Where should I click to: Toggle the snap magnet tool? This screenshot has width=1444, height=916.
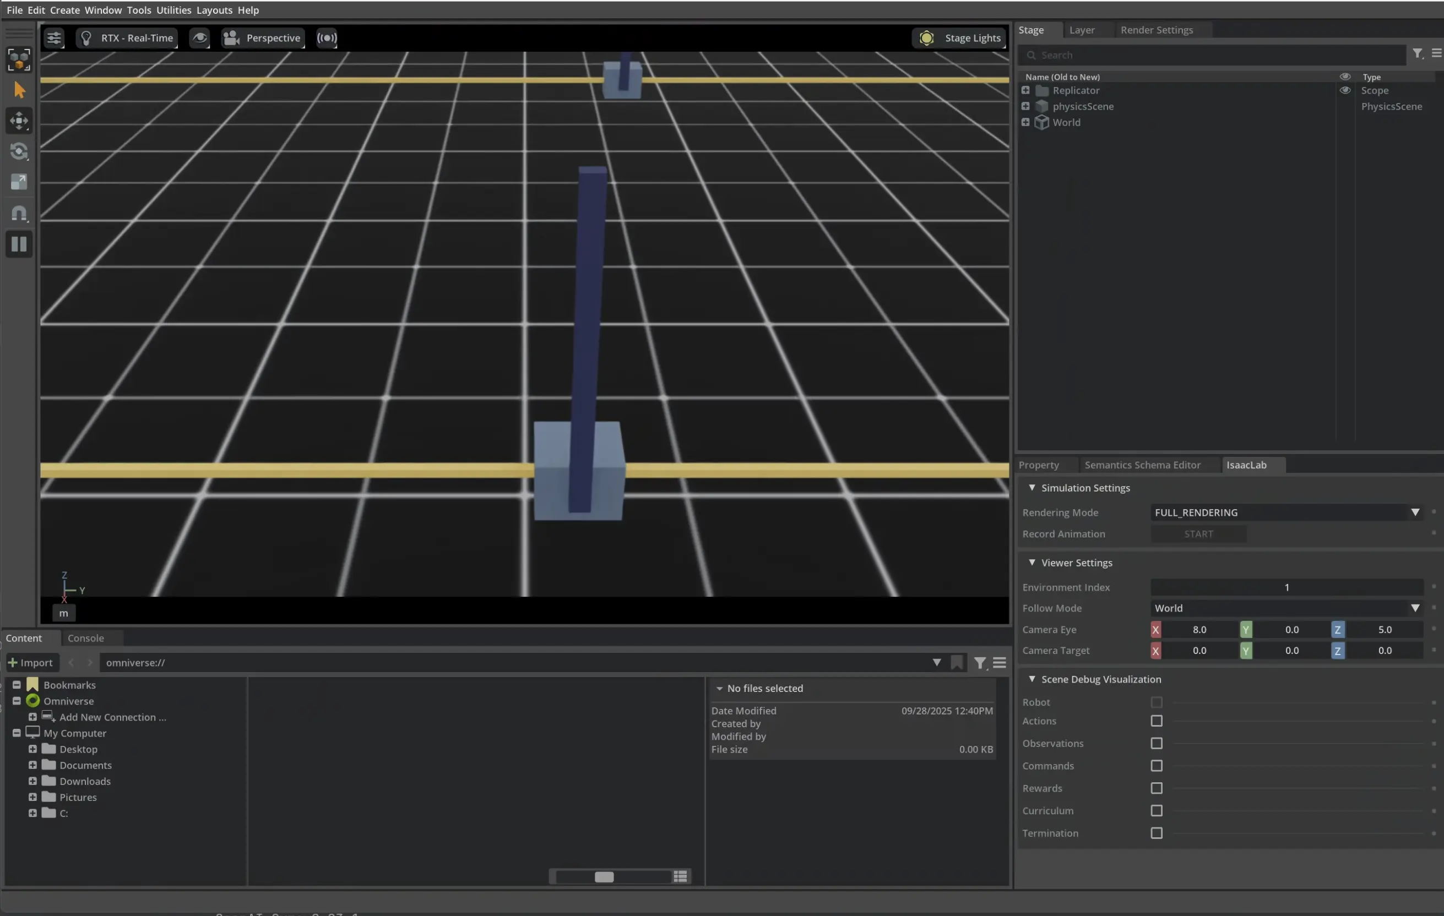click(19, 214)
